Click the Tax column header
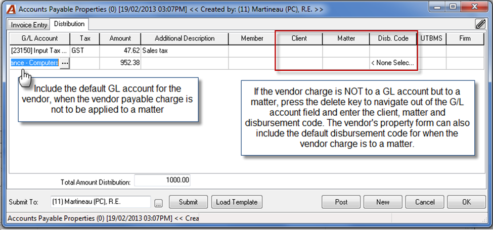Viewport: 493px width, 230px height. (85, 38)
